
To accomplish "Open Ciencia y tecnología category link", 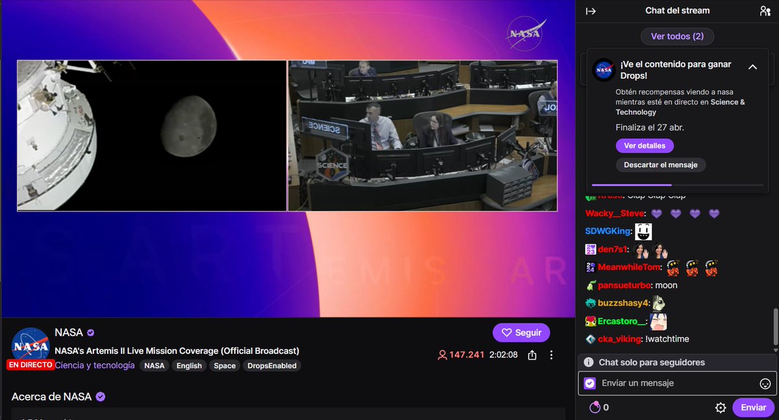I will [x=95, y=365].
